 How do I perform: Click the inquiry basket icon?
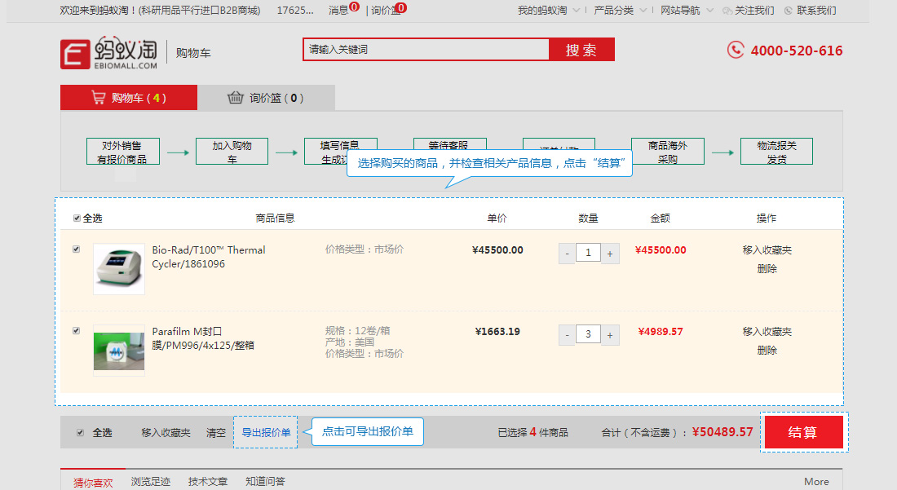tap(235, 98)
